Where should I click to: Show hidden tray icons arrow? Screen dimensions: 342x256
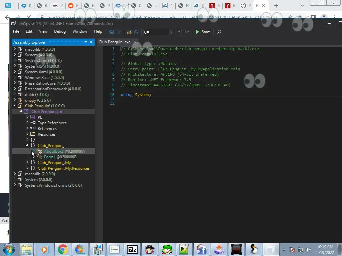284,250
